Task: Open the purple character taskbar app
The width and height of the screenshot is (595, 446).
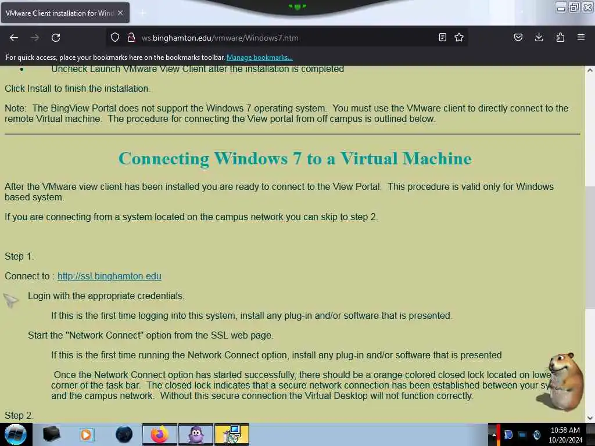Action: (x=196, y=434)
